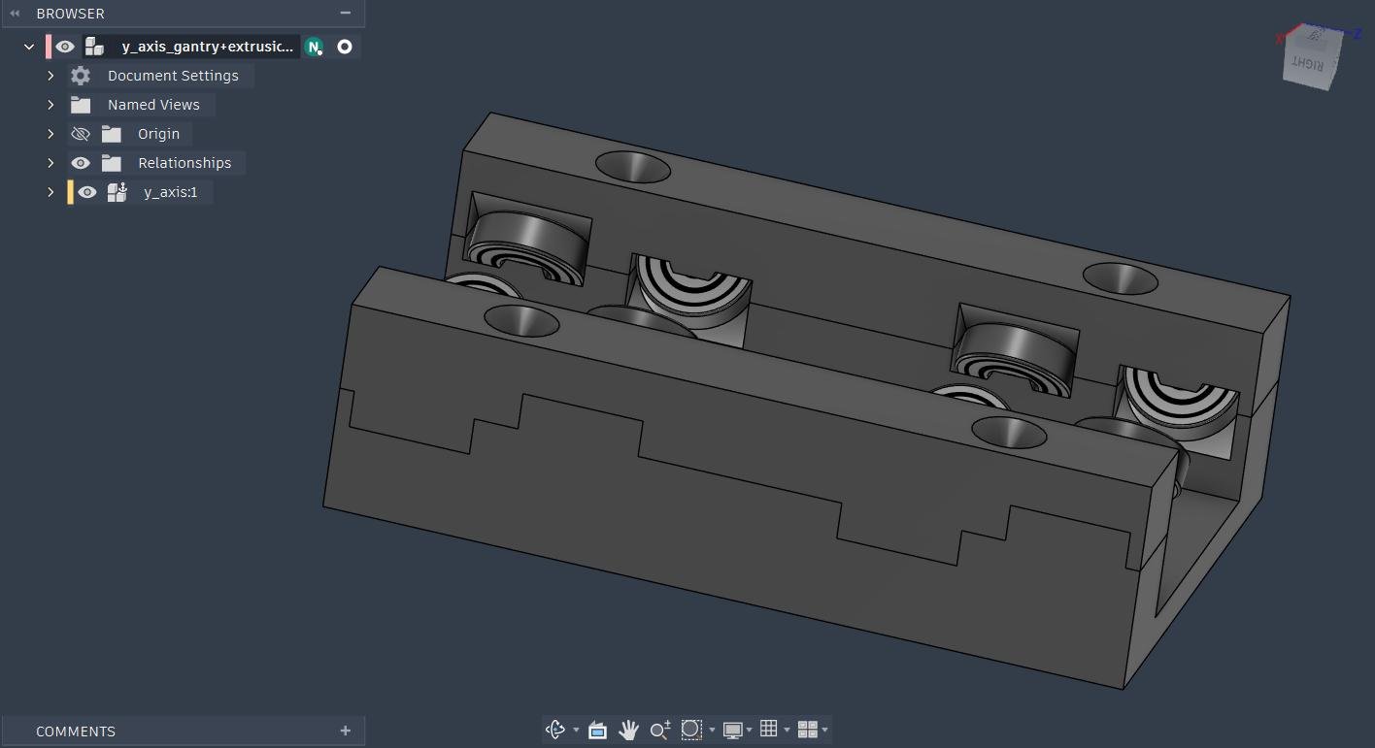This screenshot has height=748, width=1375.
Task: Hide the y_axis:1 component
Action: (x=87, y=192)
